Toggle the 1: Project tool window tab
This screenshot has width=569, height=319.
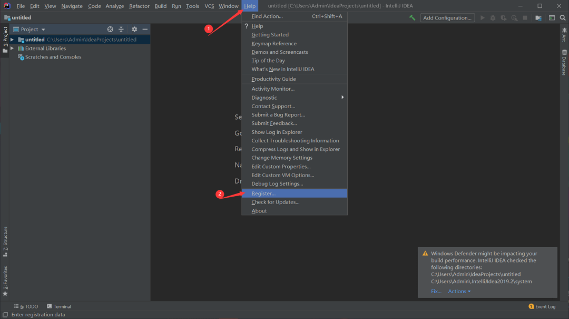pos(5,40)
